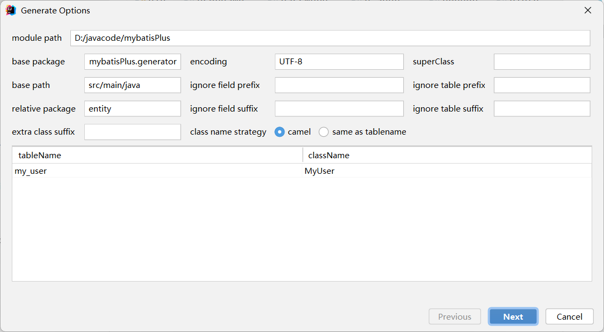Click the ignore field prefix input
The image size is (604, 332).
pos(339,85)
